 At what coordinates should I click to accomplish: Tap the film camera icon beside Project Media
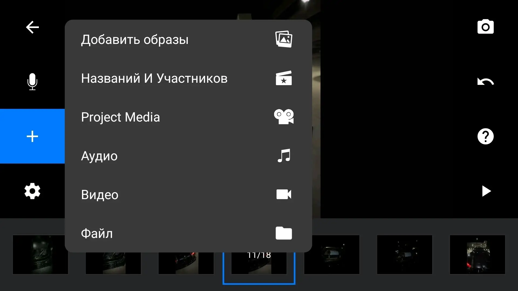pos(284,117)
